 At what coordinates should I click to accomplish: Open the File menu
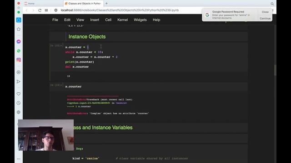(55, 20)
